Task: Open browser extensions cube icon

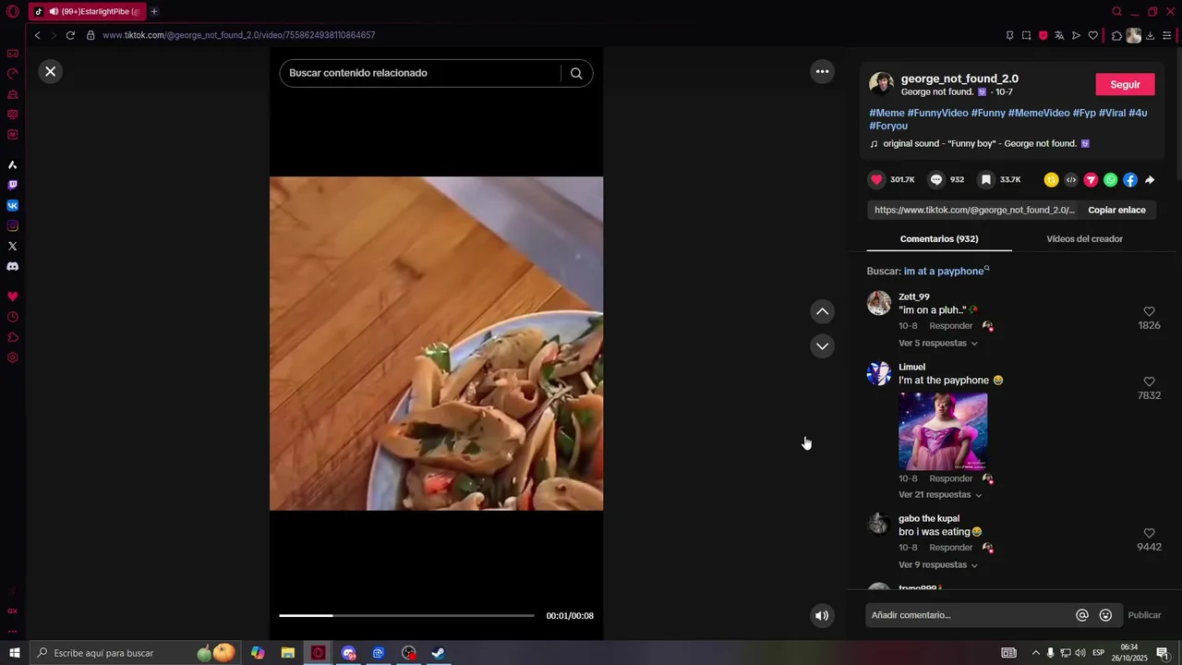Action: 1116,35
